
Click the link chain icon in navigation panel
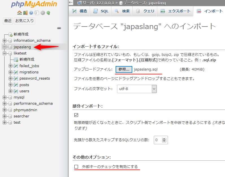point(59,28)
